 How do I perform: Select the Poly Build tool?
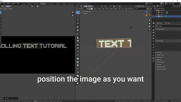[78, 59]
